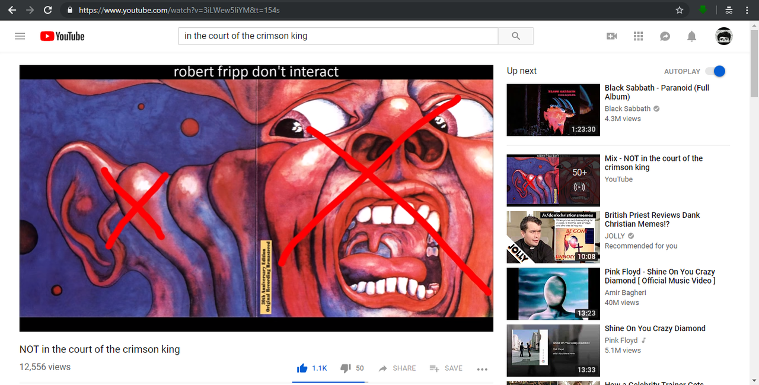This screenshot has height=385, width=759.
Task: Open the account avatar menu
Action: tap(724, 36)
